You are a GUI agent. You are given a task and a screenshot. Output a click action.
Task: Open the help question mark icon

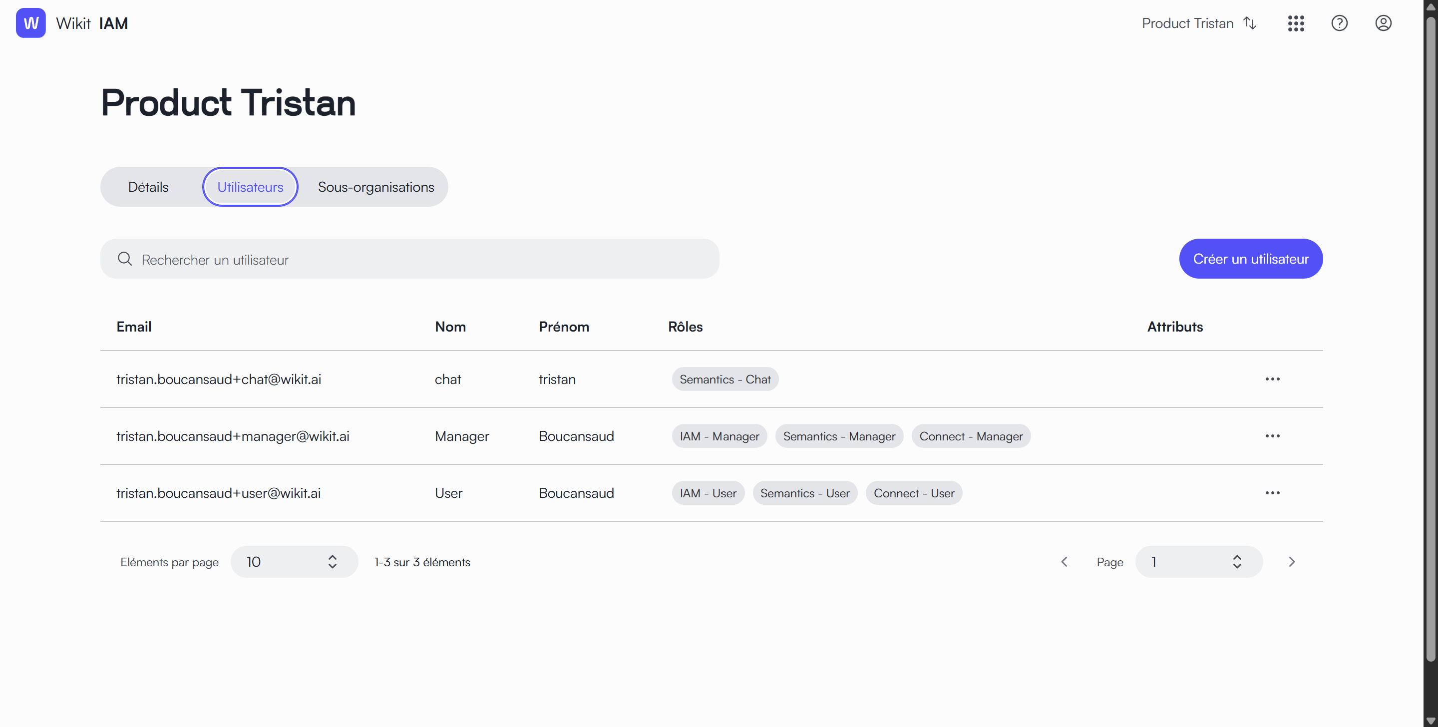point(1339,23)
